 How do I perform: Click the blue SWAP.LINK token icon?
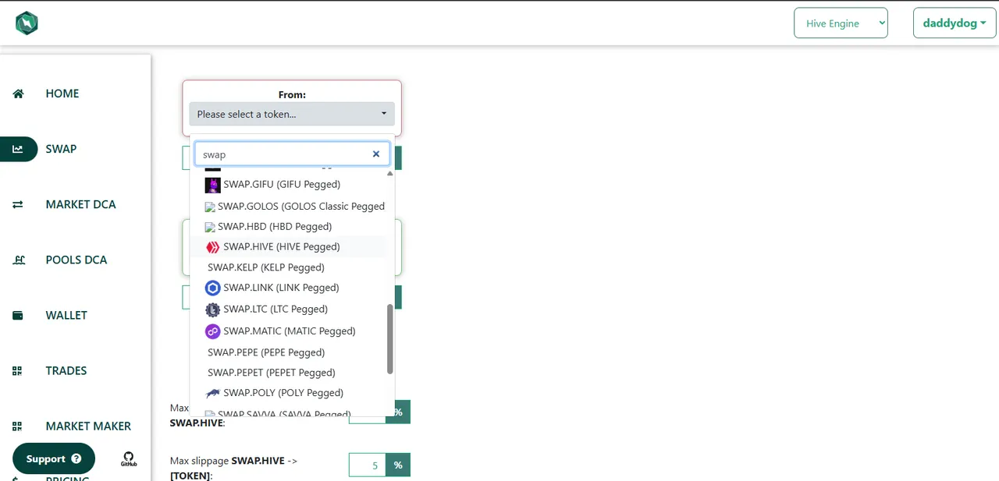click(213, 288)
